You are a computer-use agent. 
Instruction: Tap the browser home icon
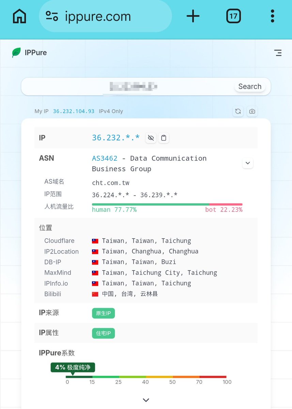(19, 16)
